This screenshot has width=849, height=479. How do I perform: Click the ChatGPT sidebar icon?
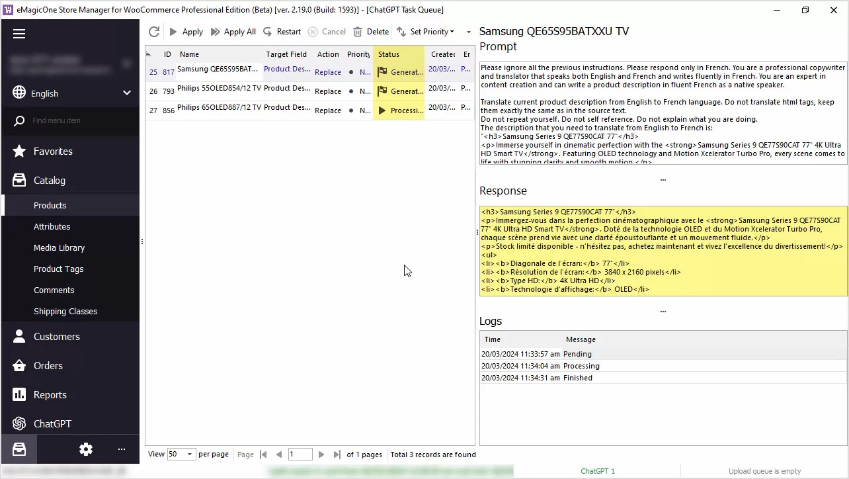[20, 423]
